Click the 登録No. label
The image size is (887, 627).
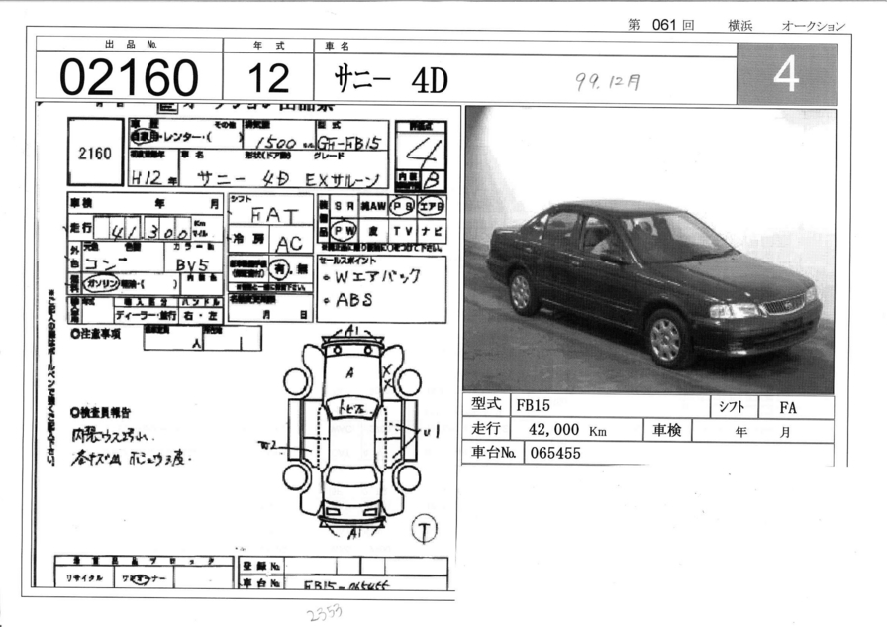261,566
